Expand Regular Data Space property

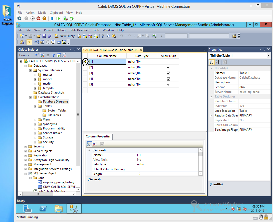pyautogui.click(x=211, y=115)
